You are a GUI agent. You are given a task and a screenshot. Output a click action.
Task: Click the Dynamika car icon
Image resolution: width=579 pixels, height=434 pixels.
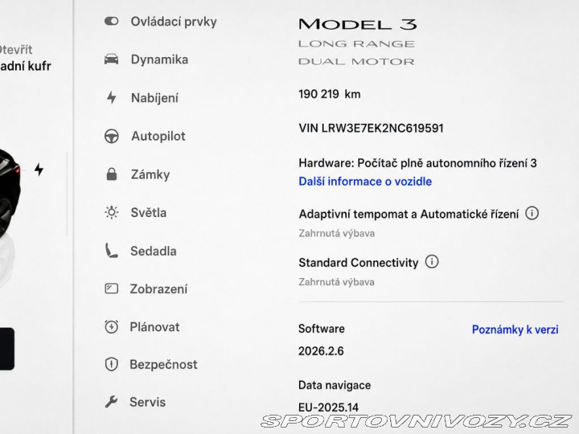pos(112,59)
